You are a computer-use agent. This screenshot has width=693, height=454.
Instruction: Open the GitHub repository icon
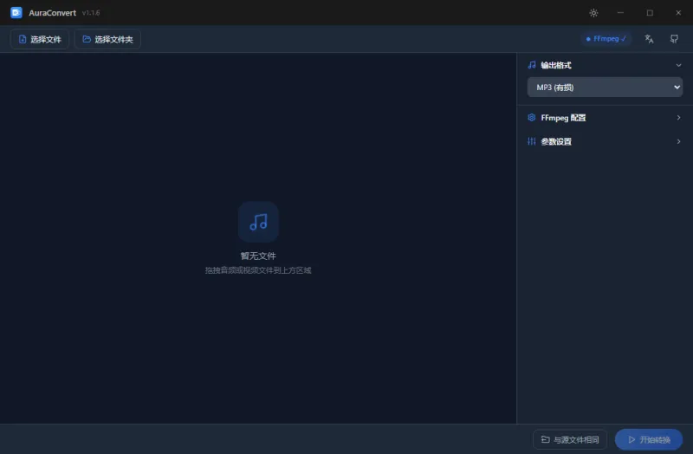(x=674, y=39)
